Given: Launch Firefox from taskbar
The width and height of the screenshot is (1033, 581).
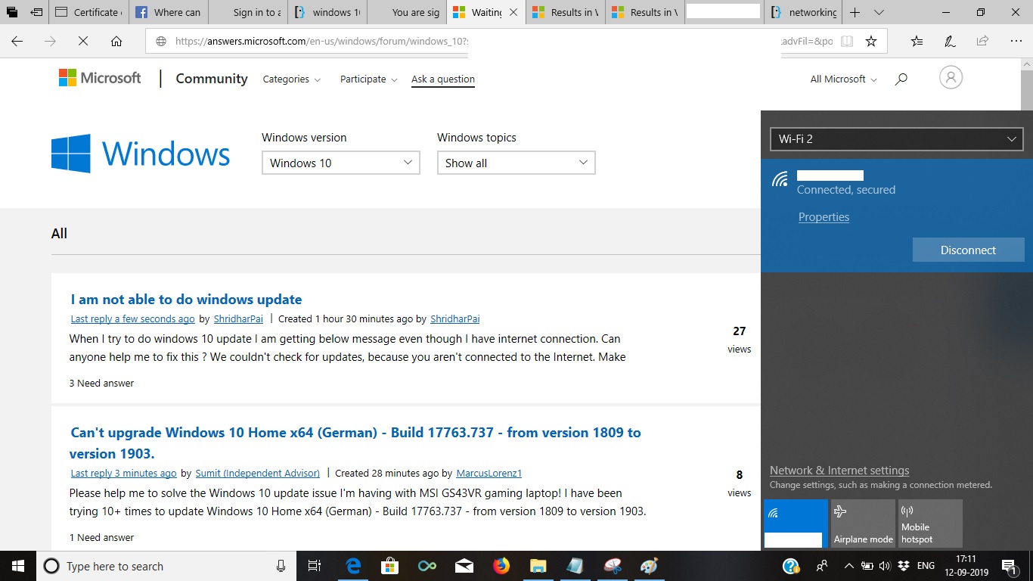Looking at the screenshot, I should tap(501, 566).
